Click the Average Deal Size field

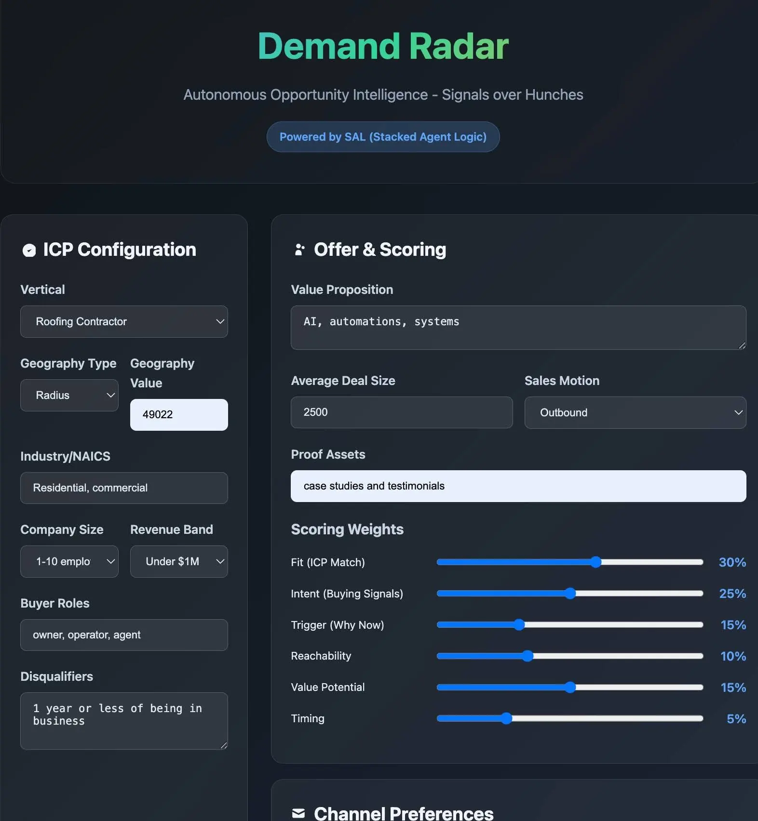pyautogui.click(x=402, y=412)
